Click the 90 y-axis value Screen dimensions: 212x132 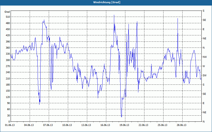point(8,103)
